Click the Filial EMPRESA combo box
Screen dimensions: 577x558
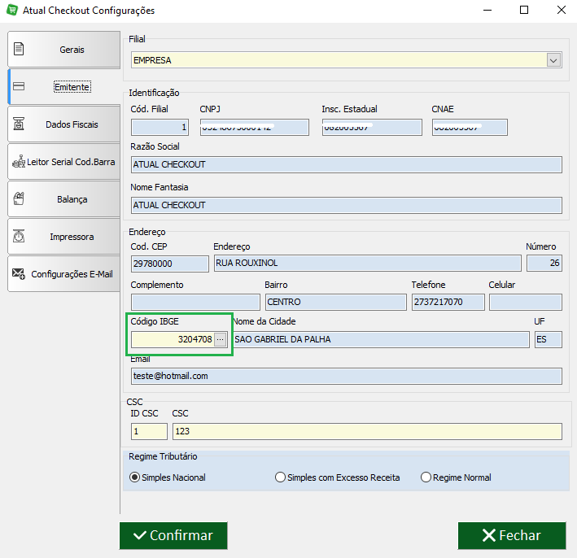tap(346, 60)
